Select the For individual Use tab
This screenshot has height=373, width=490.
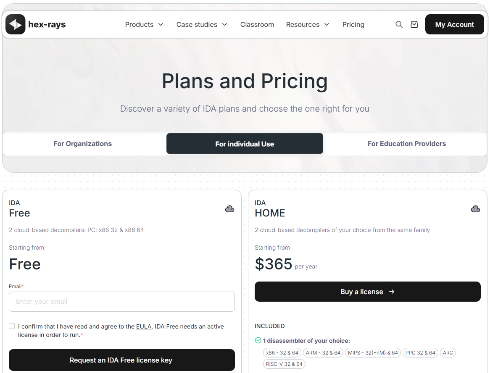[x=245, y=143]
